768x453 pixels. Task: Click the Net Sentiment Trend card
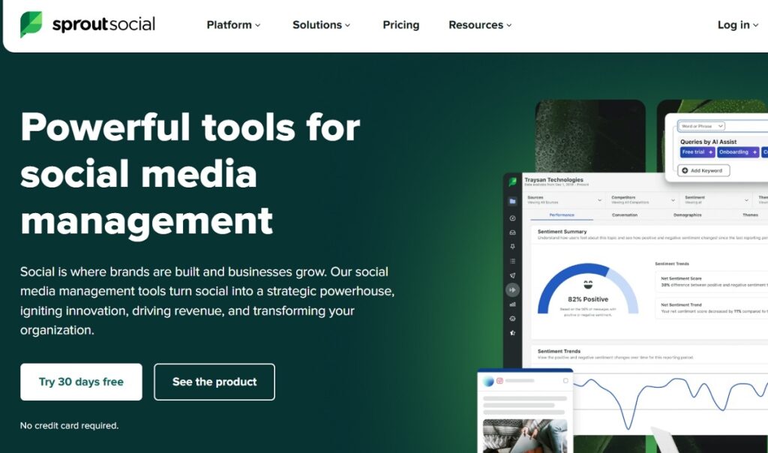pyautogui.click(x=712, y=308)
